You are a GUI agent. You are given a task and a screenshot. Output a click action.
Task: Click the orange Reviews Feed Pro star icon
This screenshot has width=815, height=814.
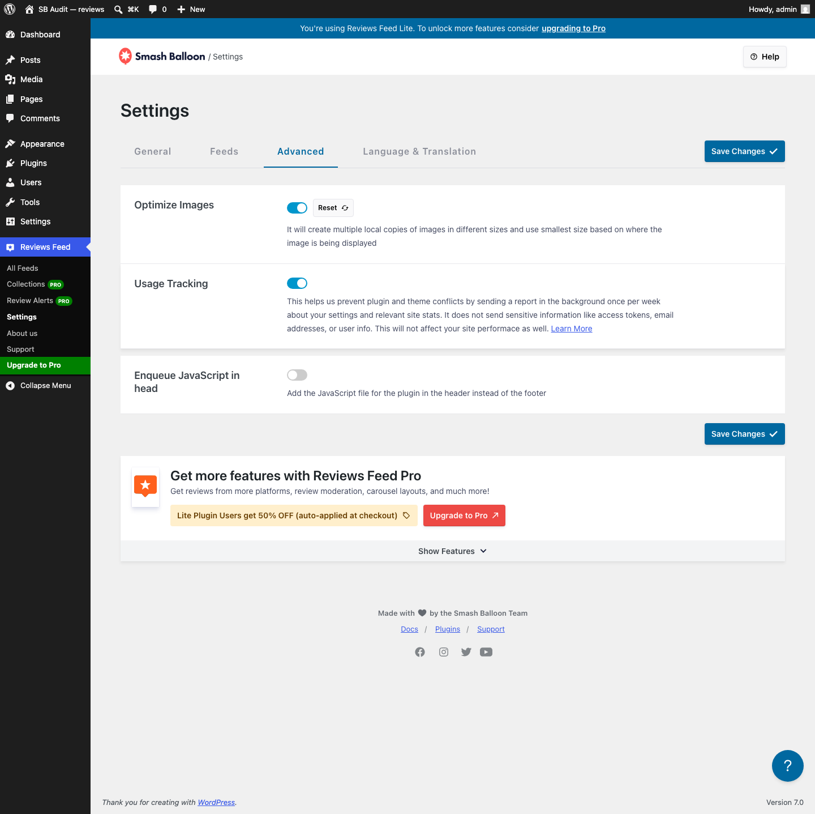pyautogui.click(x=145, y=487)
